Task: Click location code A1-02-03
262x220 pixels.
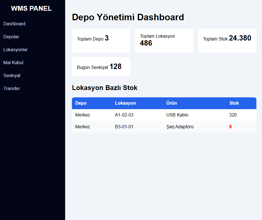Action: (124, 115)
